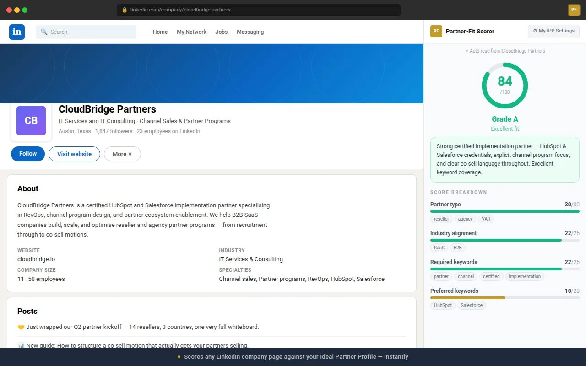Select the agency tag

(x=465, y=219)
